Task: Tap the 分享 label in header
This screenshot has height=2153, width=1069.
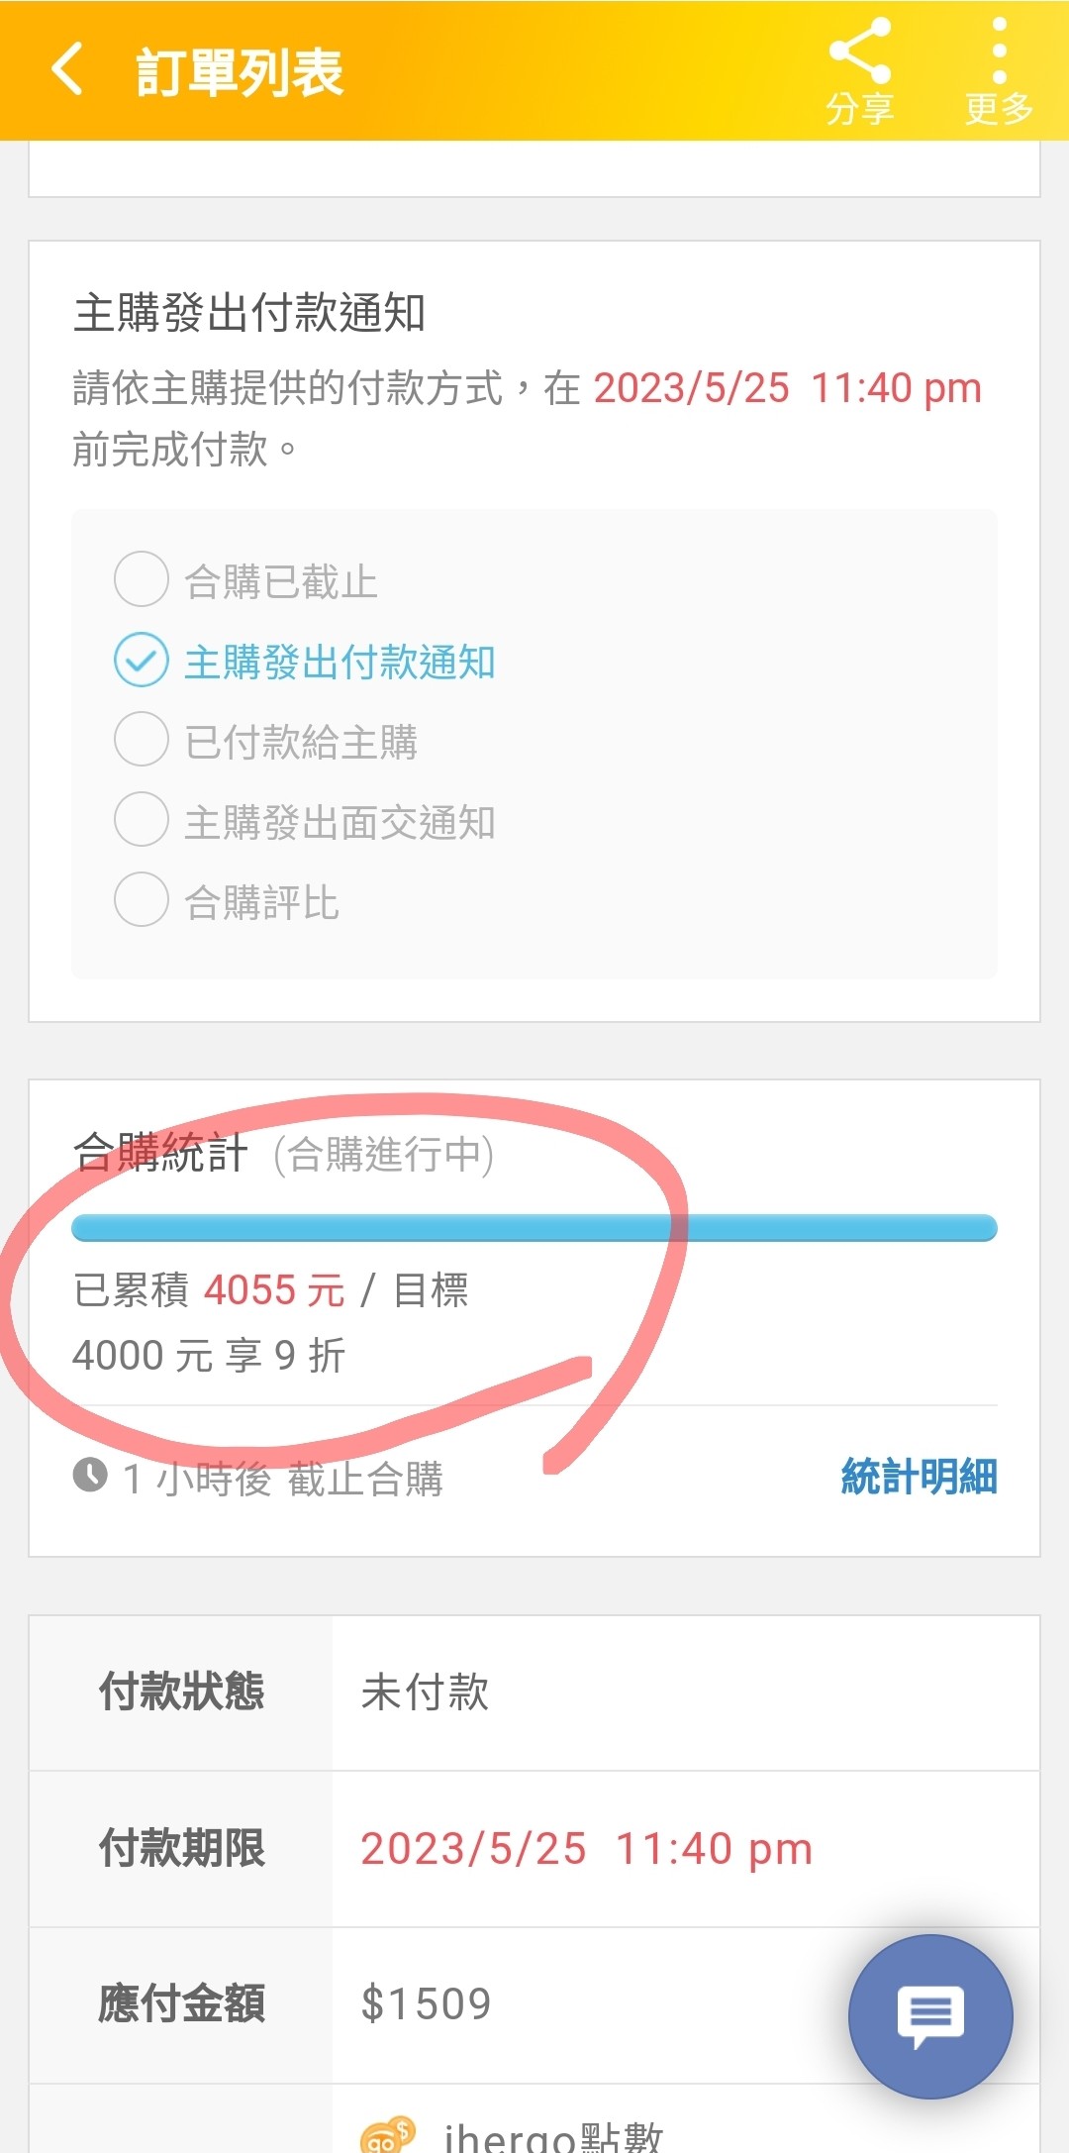Action: click(859, 109)
